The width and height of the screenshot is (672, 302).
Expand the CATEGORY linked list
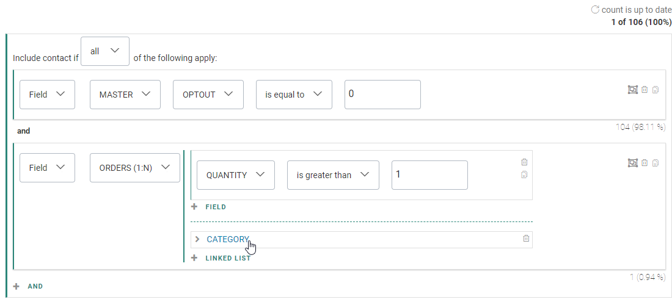tap(197, 239)
